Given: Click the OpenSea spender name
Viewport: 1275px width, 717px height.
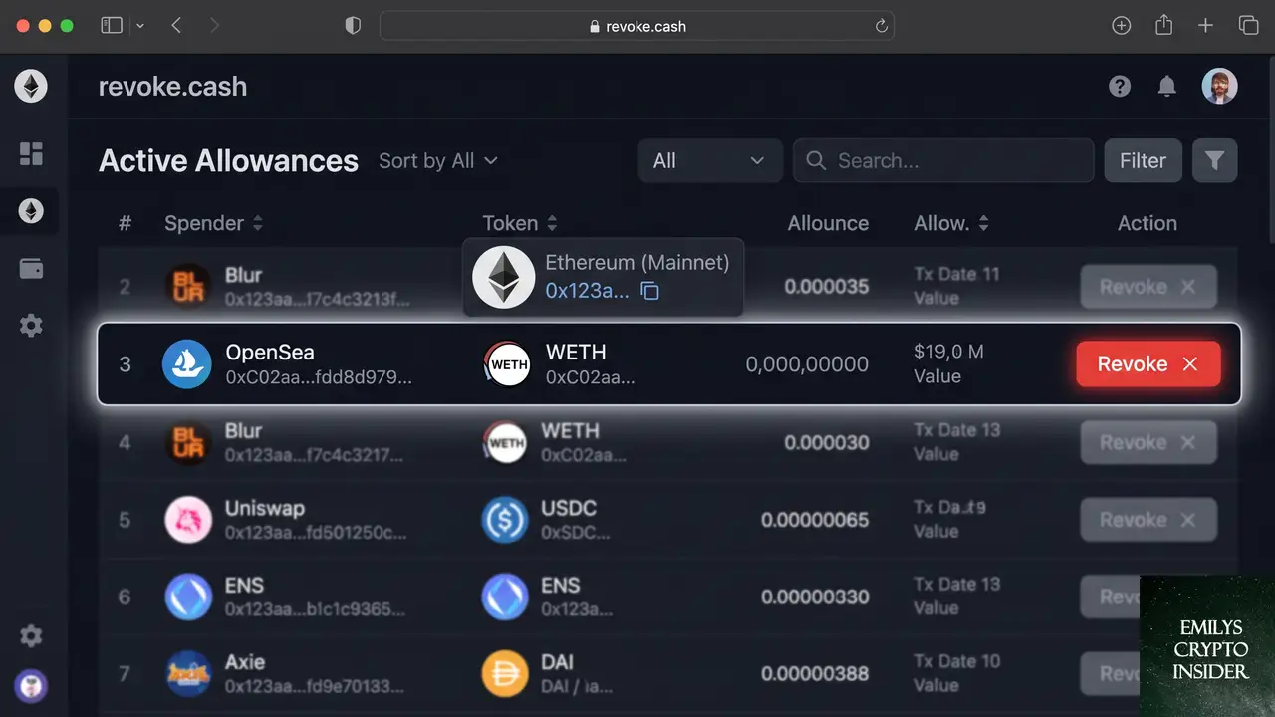Looking at the screenshot, I should pyautogui.click(x=270, y=352).
